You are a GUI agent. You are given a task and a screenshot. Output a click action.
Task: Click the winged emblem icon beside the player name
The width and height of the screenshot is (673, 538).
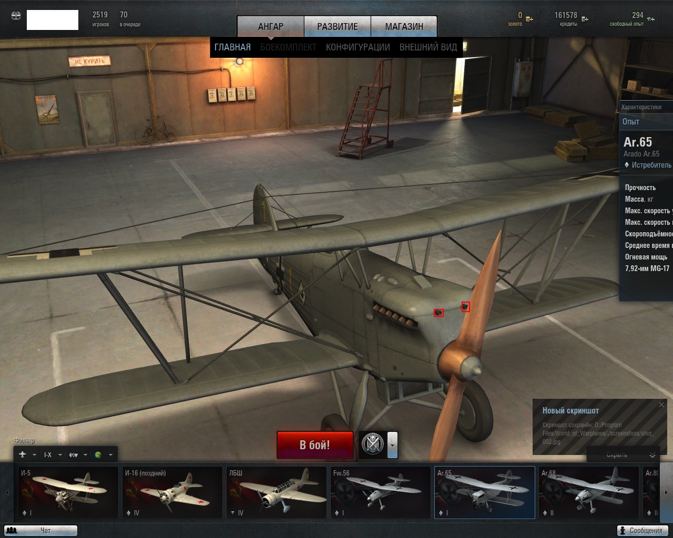point(16,17)
